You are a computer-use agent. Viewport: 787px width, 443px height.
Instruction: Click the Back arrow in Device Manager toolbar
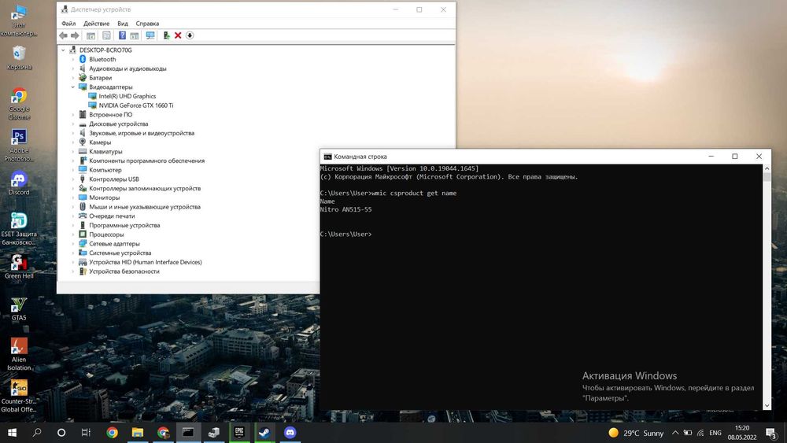(x=63, y=35)
